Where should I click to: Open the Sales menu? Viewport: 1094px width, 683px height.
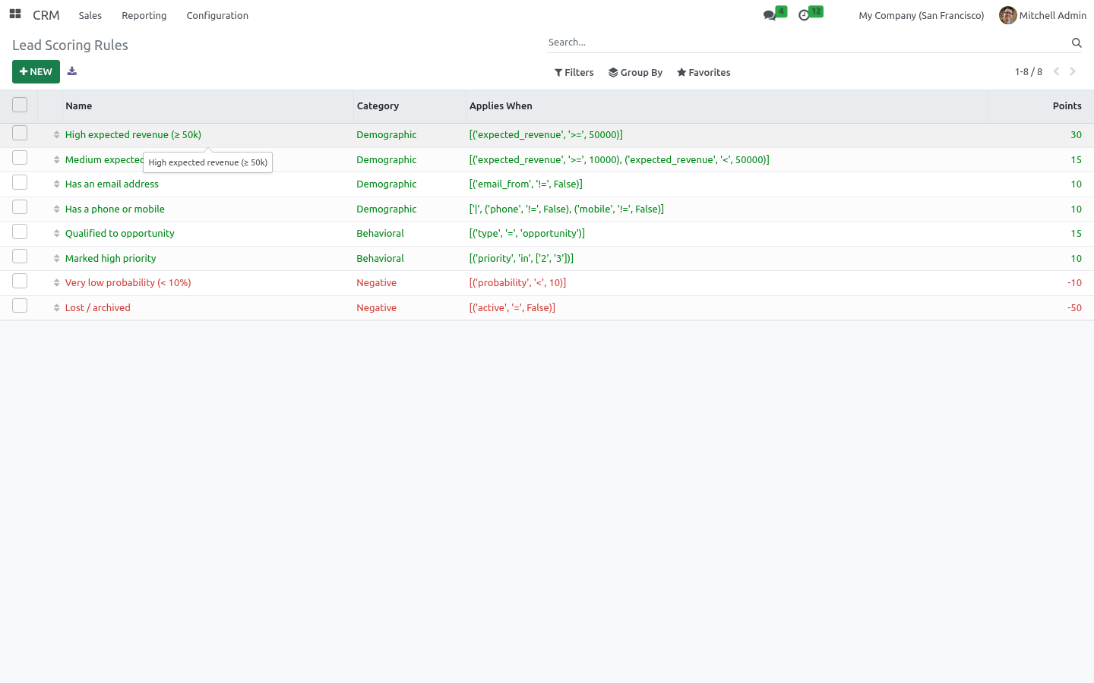[90, 15]
